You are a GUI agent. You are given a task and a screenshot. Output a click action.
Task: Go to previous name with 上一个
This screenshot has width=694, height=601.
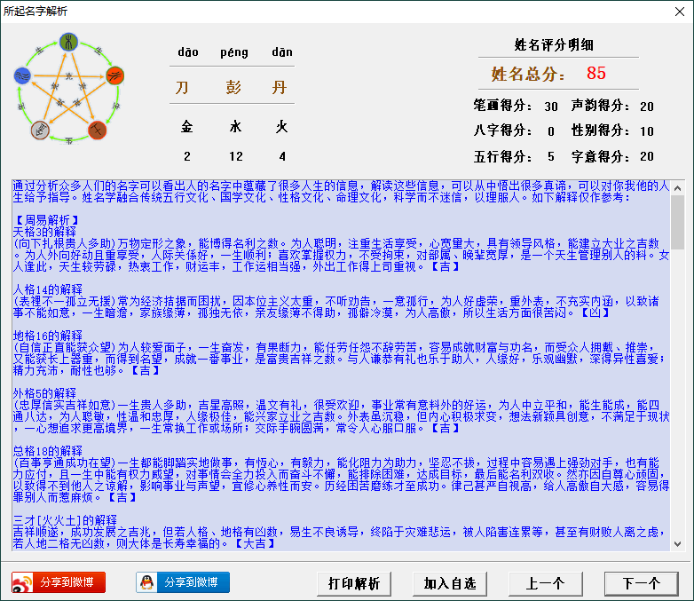tap(545, 583)
